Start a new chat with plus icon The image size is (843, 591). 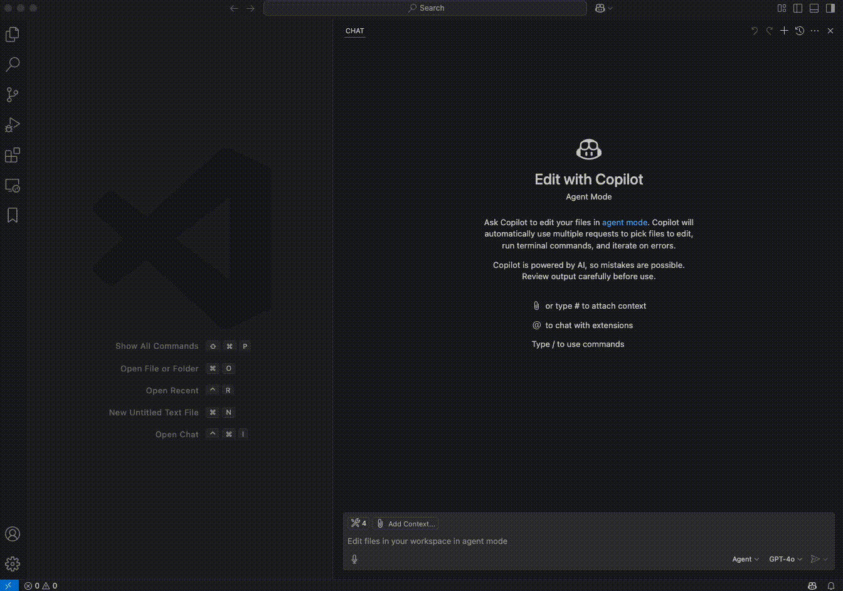coord(784,31)
